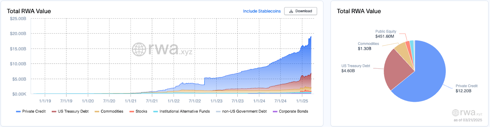Click the Include Stablecoins link
The height and width of the screenshot is (127, 490).
pos(262,11)
